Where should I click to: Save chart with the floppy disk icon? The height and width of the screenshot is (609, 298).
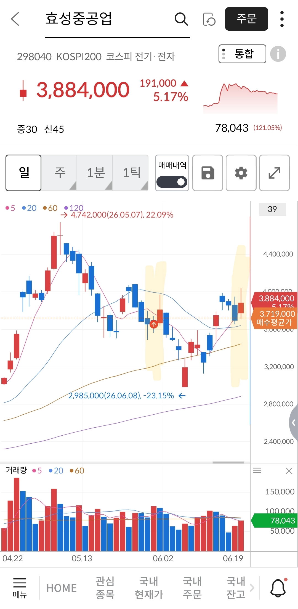[x=208, y=173]
